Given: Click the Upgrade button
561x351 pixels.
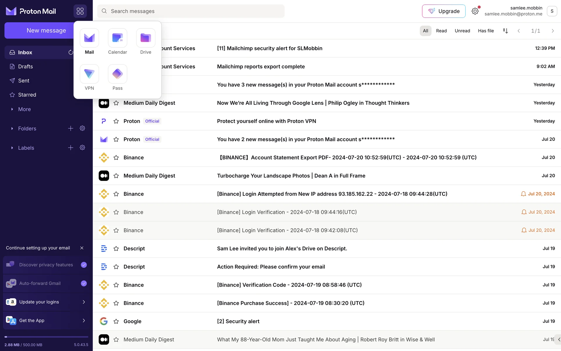Looking at the screenshot, I should click(x=444, y=11).
